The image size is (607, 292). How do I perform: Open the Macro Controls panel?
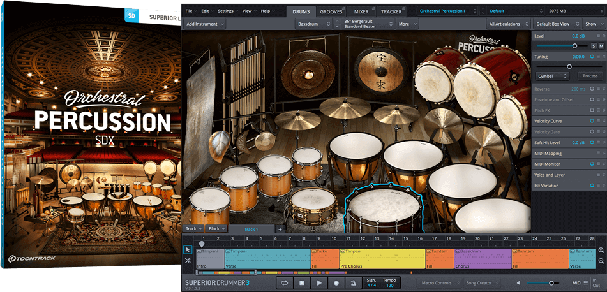(440, 282)
